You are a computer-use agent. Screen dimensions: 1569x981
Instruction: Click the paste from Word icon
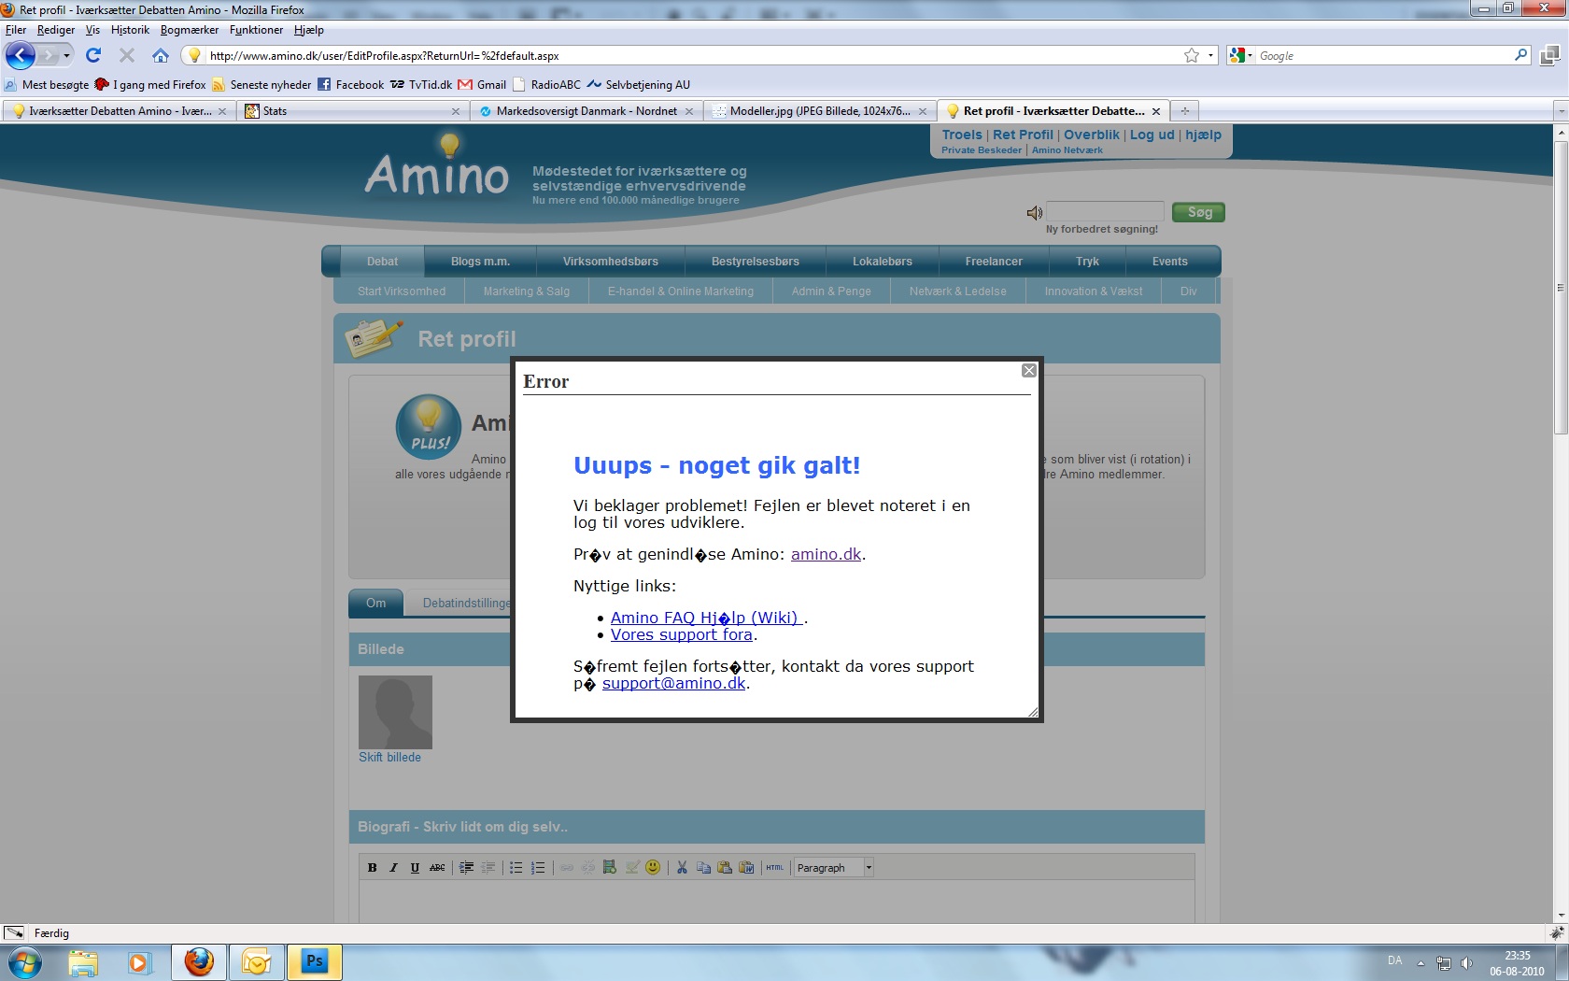pyautogui.click(x=746, y=867)
